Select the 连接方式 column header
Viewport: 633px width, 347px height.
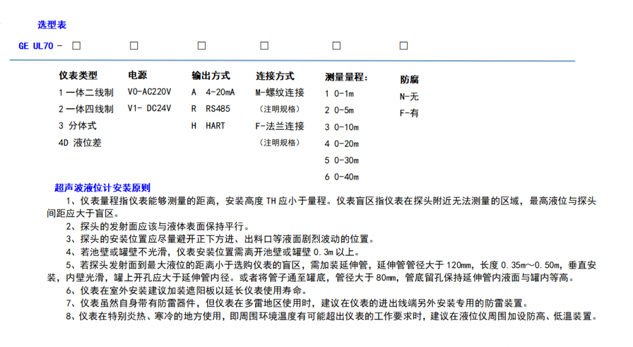[275, 76]
